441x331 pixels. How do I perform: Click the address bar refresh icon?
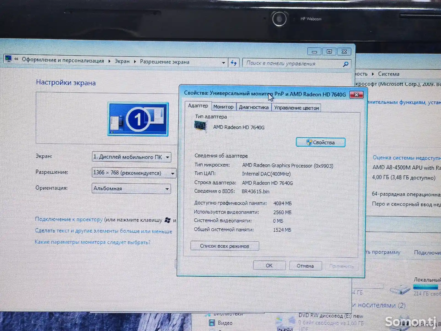pyautogui.click(x=234, y=63)
